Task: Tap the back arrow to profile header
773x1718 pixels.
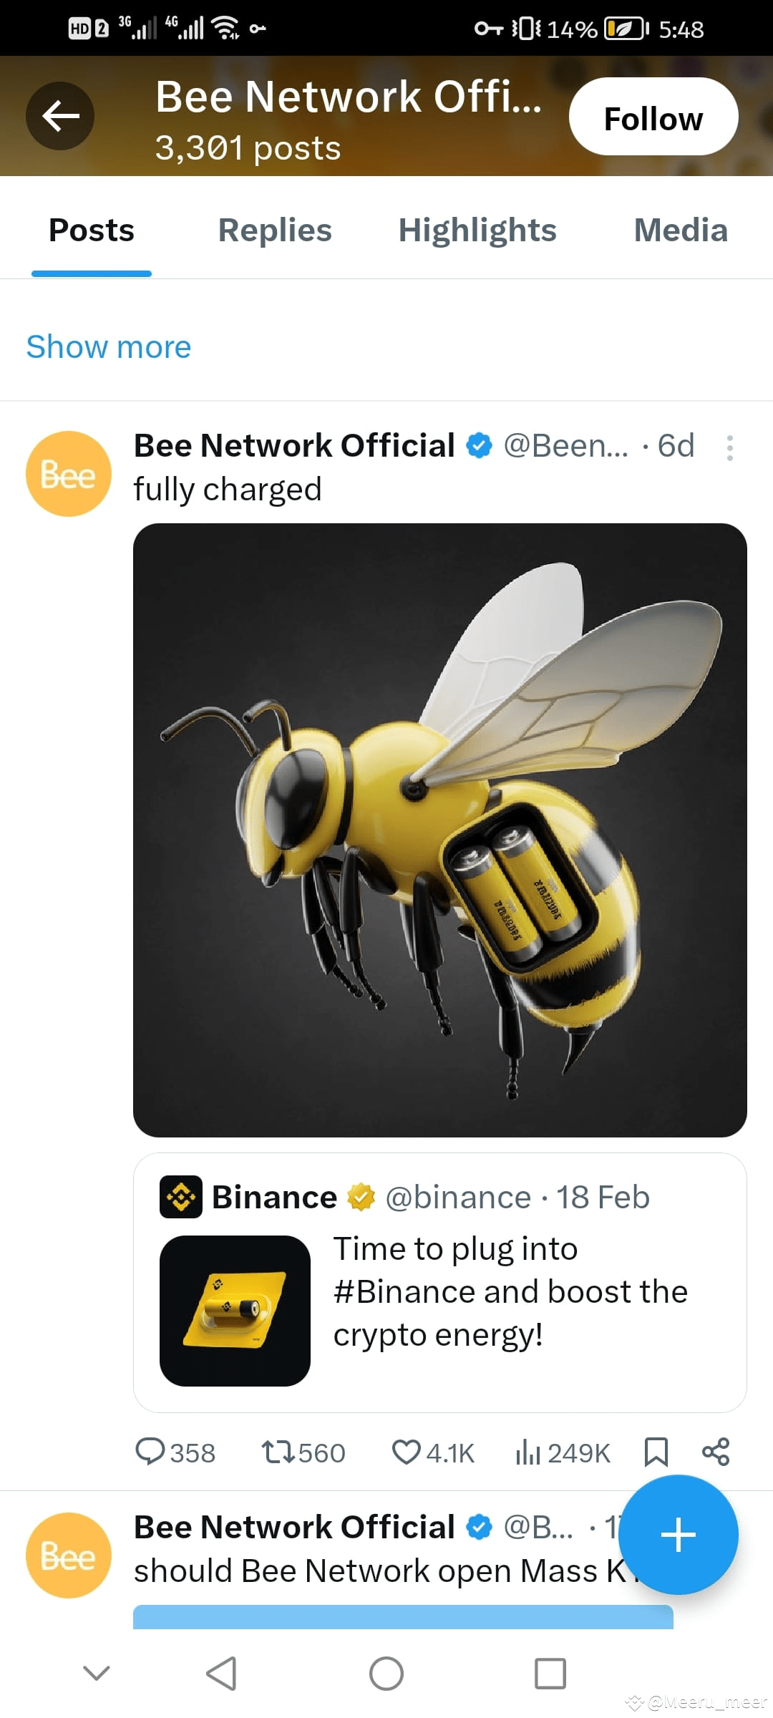Action: [x=60, y=115]
